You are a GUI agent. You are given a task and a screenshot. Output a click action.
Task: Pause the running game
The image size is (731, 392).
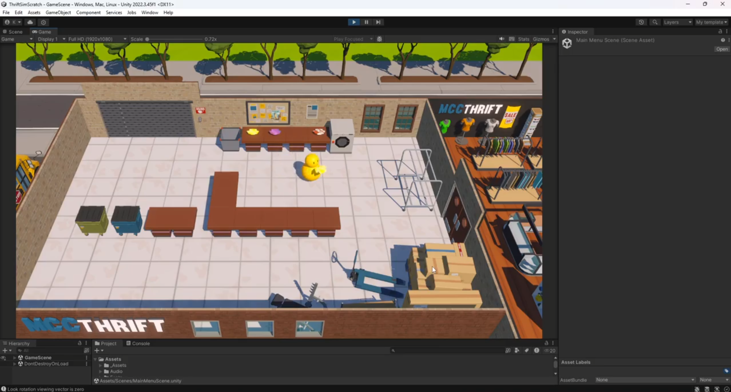coord(366,22)
